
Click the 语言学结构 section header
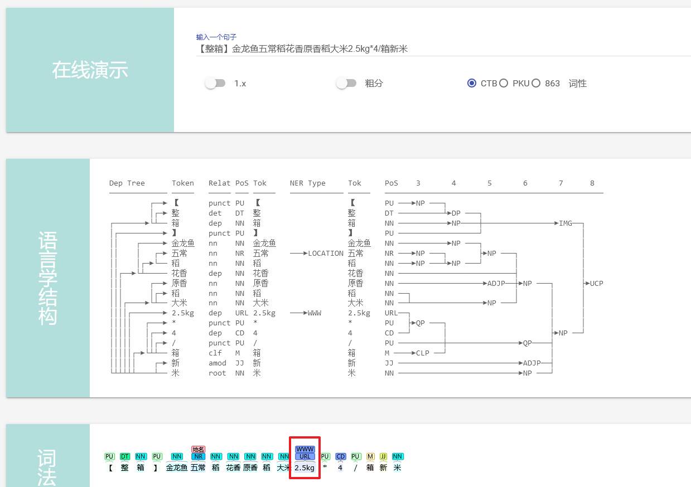coord(47,276)
